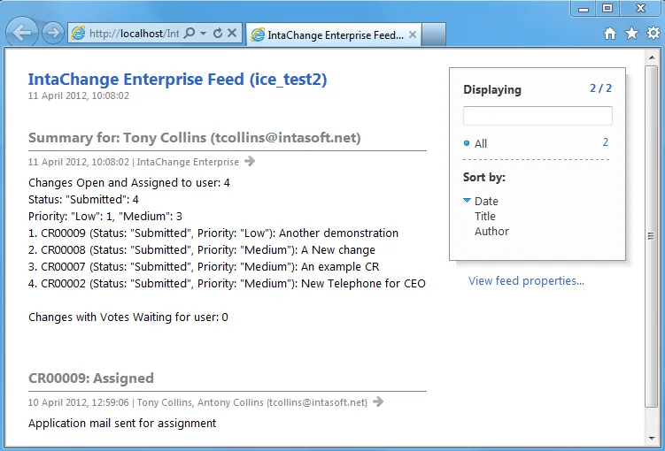This screenshot has width=665, height=451.
Task: Click the feed search filter box
Action: point(537,116)
